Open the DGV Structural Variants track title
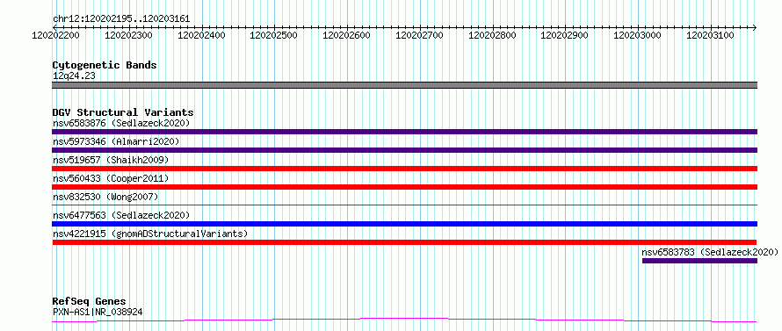The height and width of the screenshot is (331, 782). point(123,112)
